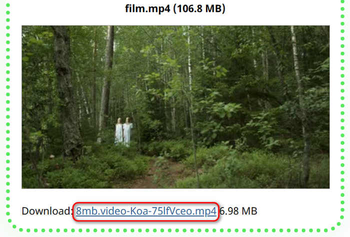Click the Download: label
350x237 pixels.
point(46,211)
